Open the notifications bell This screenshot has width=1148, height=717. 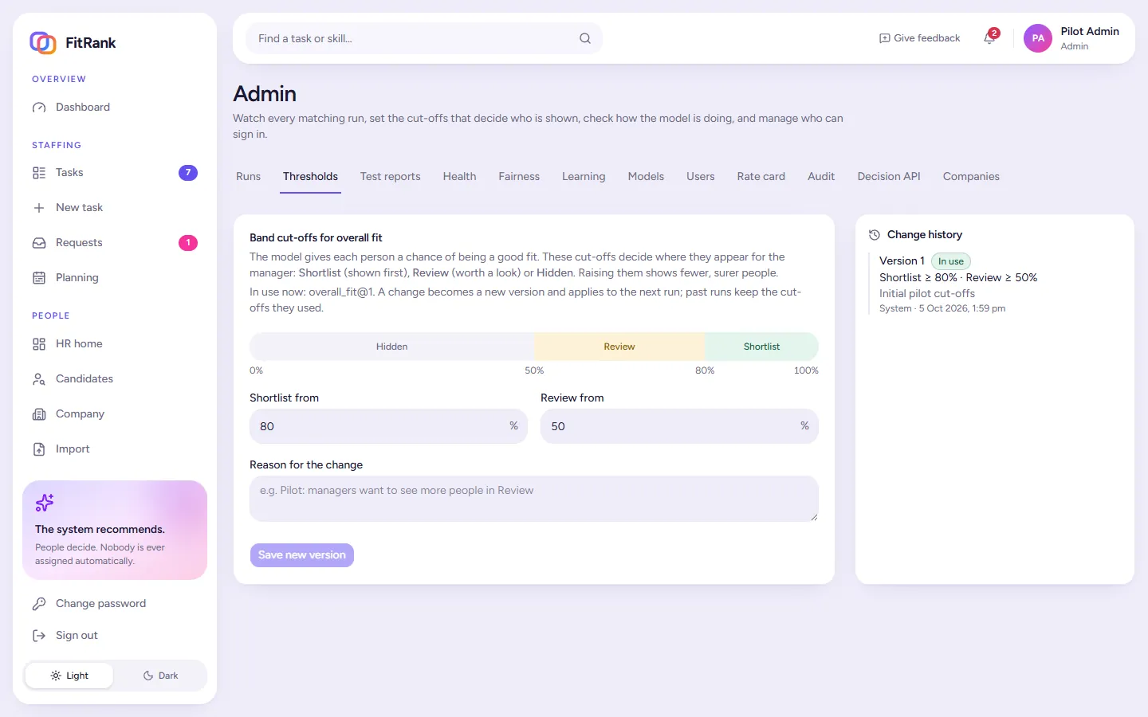989,37
